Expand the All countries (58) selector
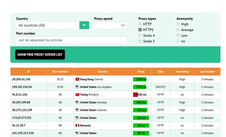Image resolution: width=226 pixels, height=137 pixels. point(48,25)
